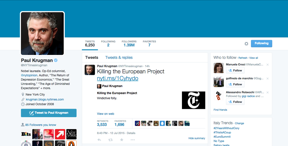288x146 pixels.
Task: Click Find friends link
Action: [x=220, y=110]
